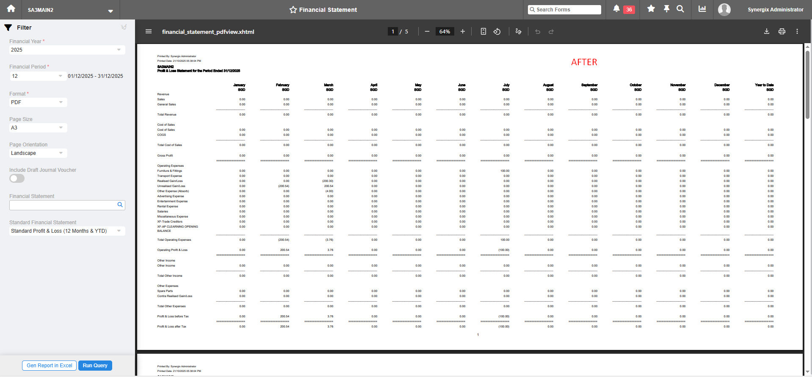
Task: Open the Page Orientation dropdown
Action: click(61, 153)
